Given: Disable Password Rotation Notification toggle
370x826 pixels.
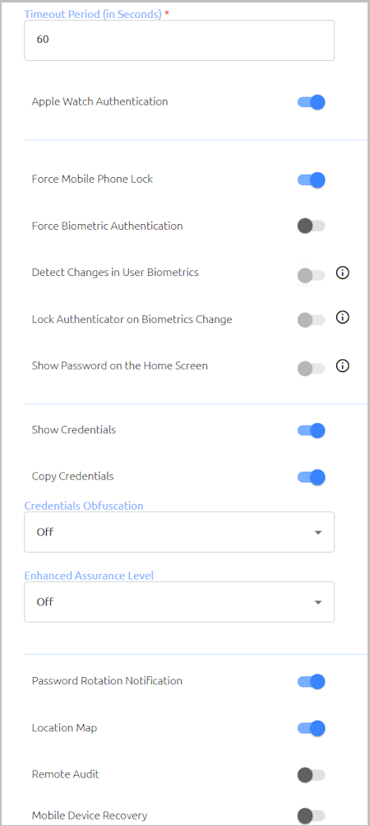Looking at the screenshot, I should [x=311, y=682].
